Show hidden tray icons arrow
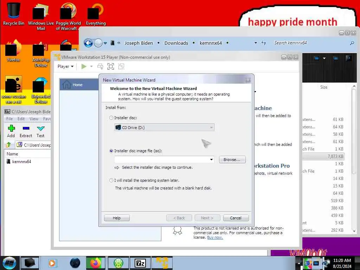The height and width of the screenshot is (270, 360). pyautogui.click(x=299, y=263)
